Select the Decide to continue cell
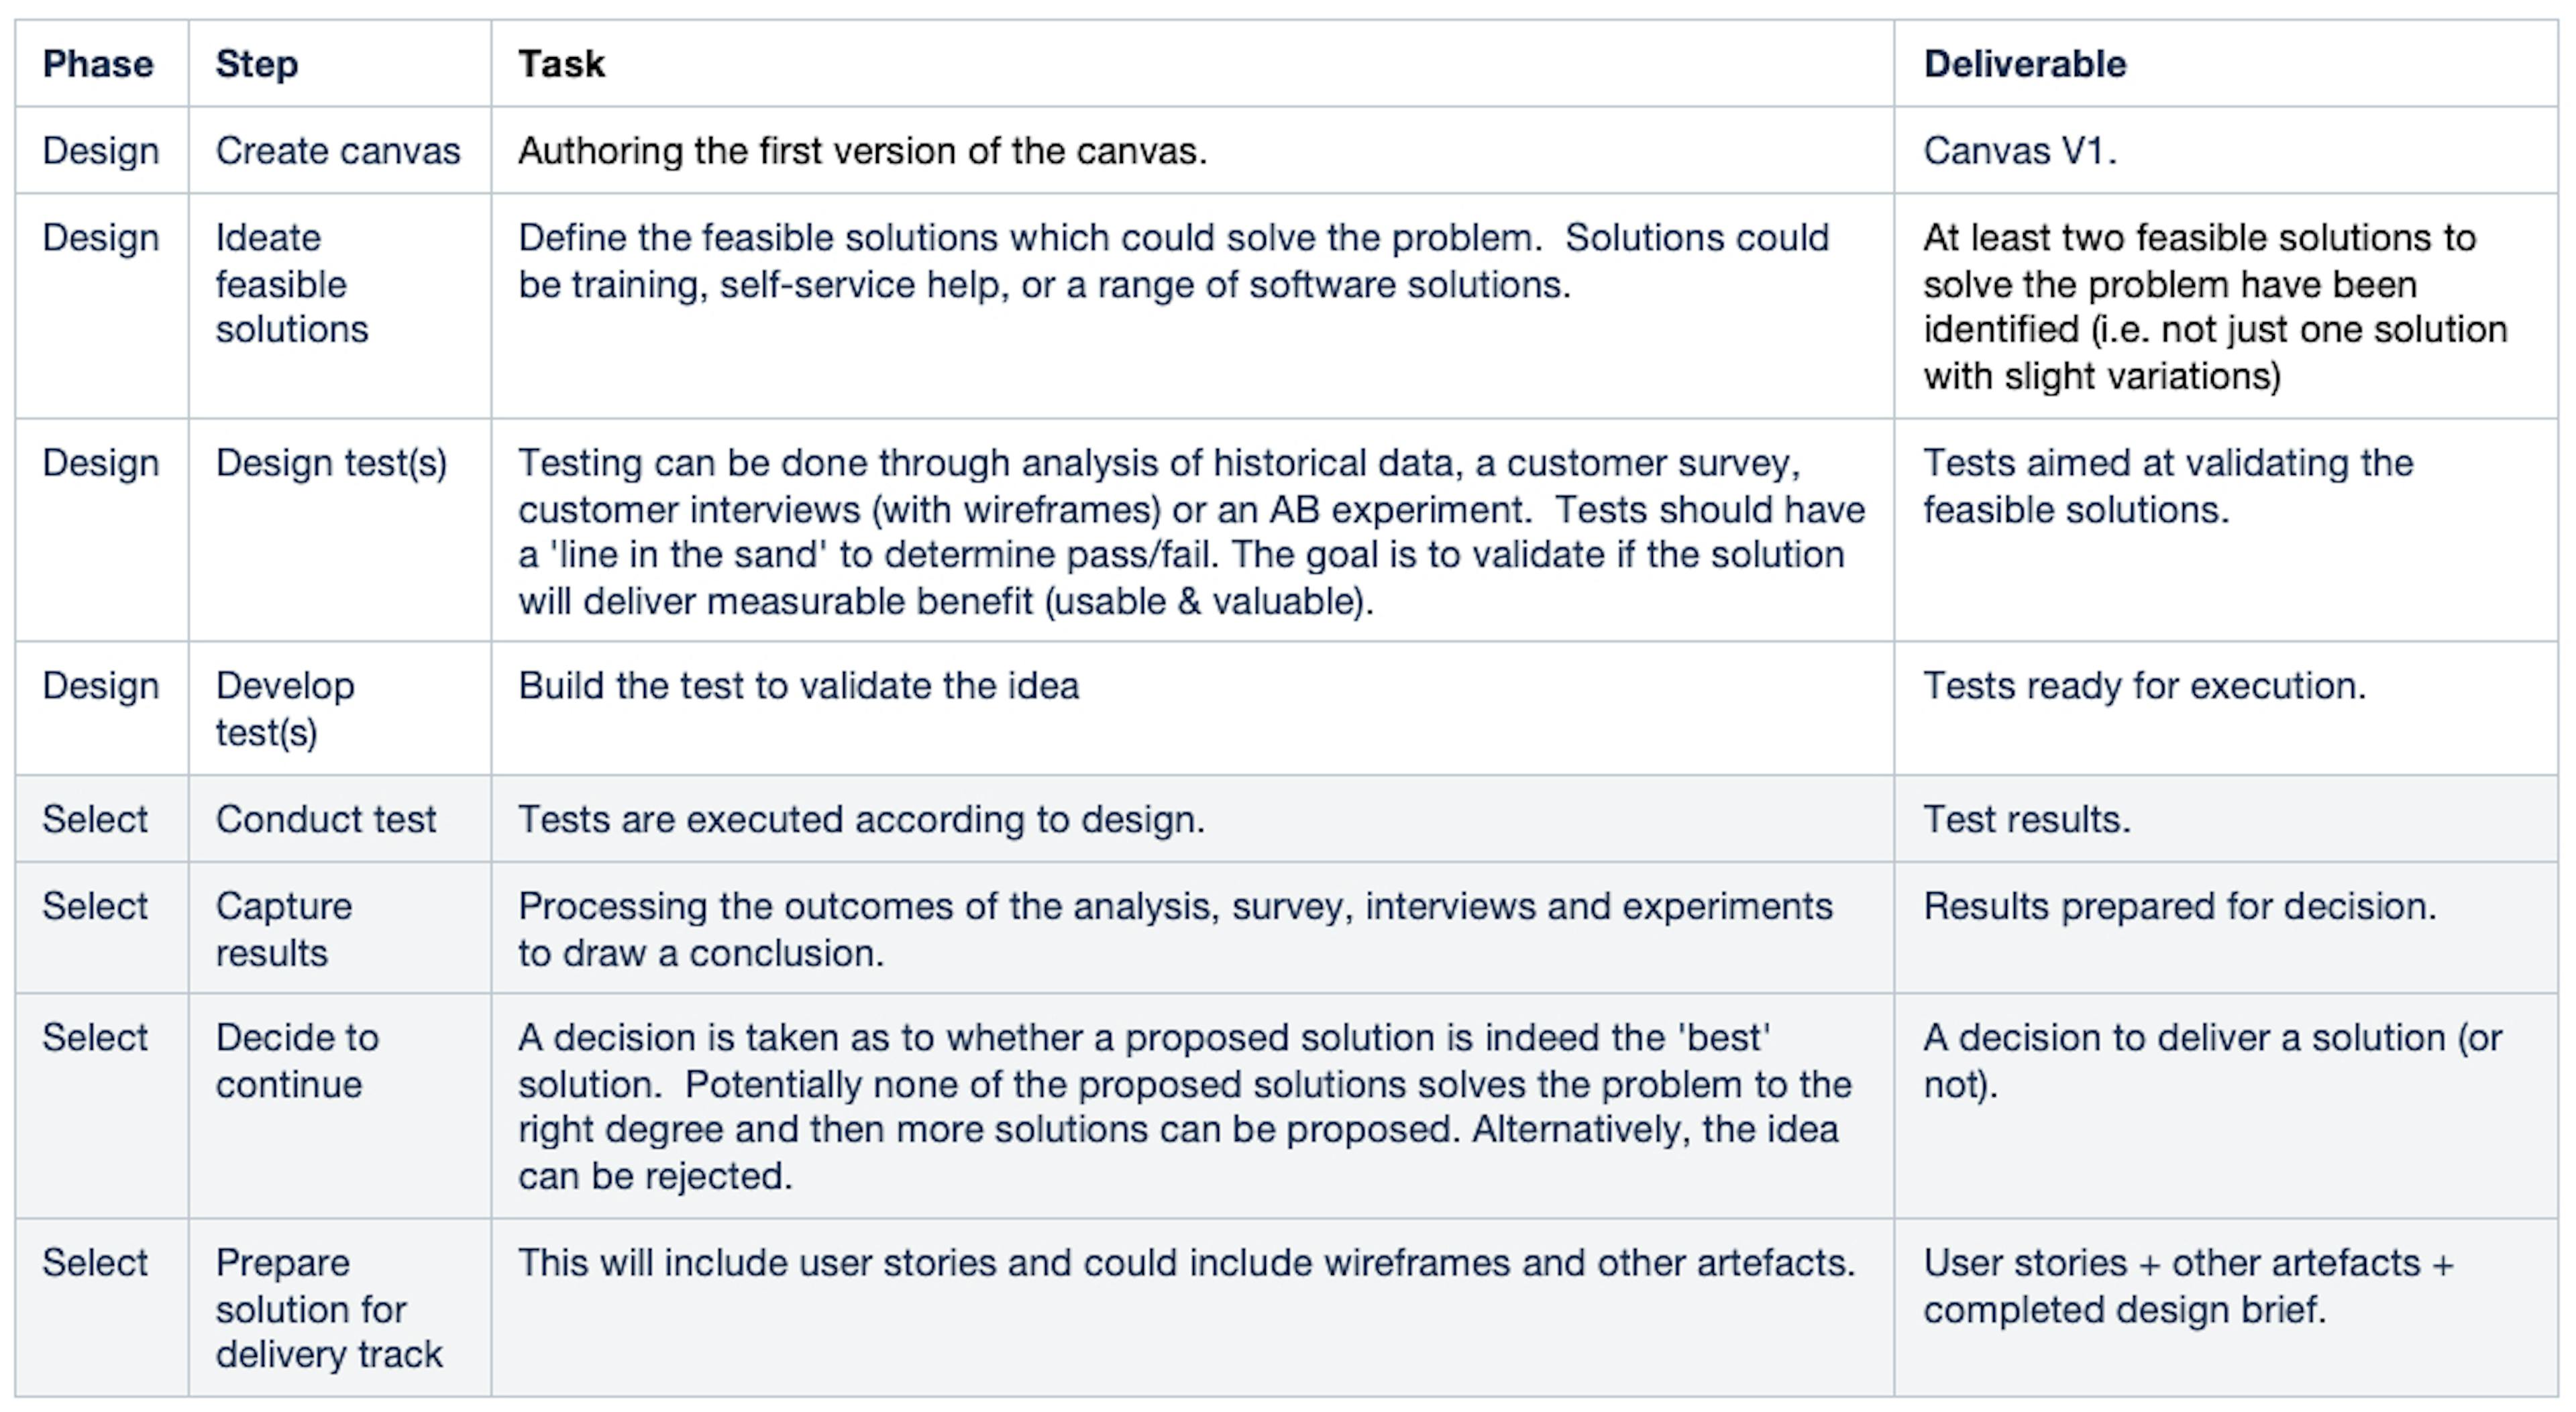The height and width of the screenshot is (1412, 2576). click(339, 1106)
